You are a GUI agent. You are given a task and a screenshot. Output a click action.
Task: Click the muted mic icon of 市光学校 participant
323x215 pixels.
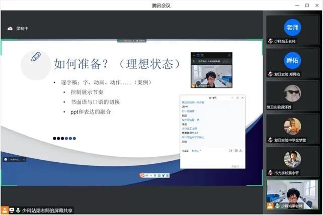(x=270, y=173)
